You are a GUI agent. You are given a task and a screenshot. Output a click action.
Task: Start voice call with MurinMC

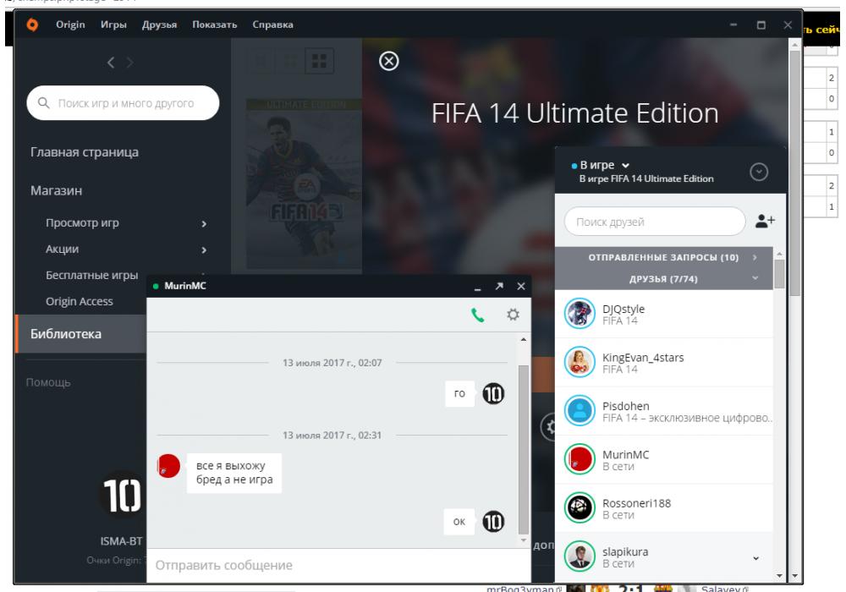(x=477, y=315)
